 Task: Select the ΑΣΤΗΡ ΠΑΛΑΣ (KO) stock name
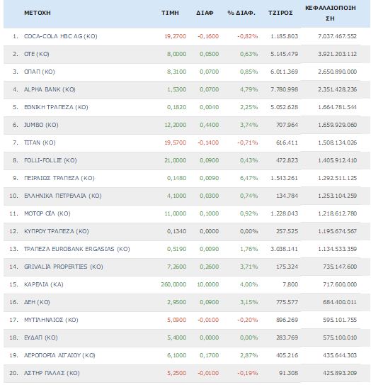(52, 373)
